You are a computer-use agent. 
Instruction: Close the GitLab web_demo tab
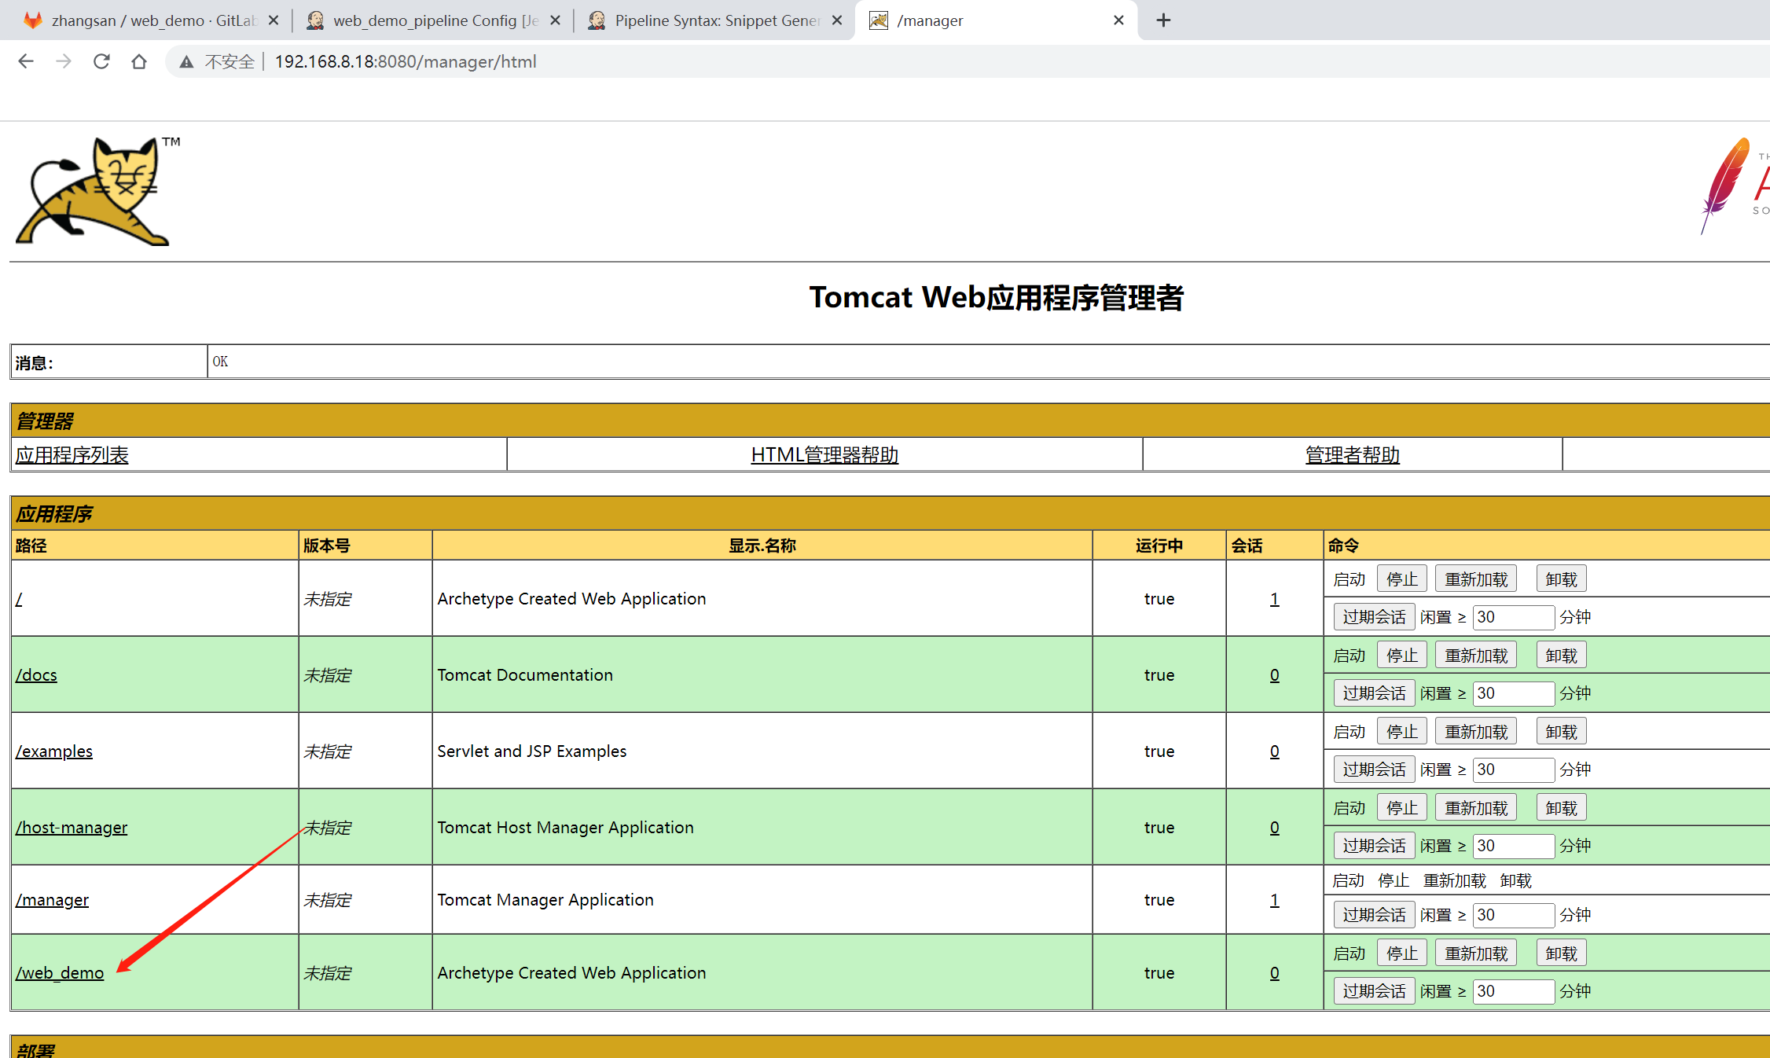pos(274,20)
